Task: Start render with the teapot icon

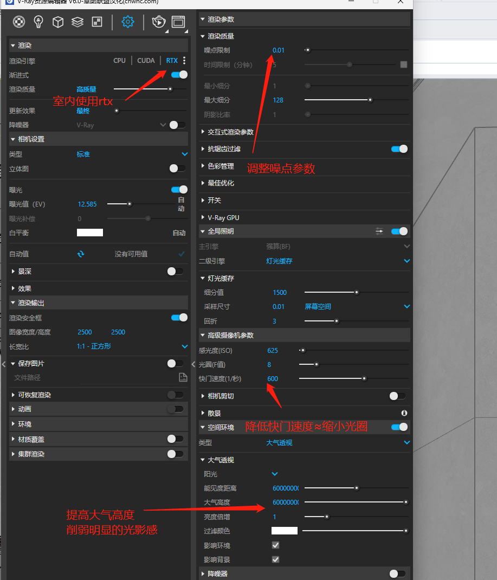Action: pyautogui.click(x=158, y=22)
